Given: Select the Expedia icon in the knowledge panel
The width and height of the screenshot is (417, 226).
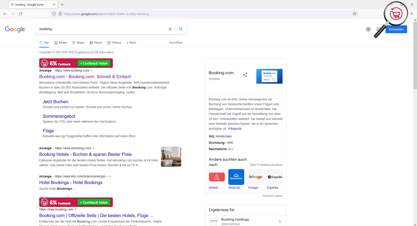Looking at the screenshot, I should click(x=275, y=177).
